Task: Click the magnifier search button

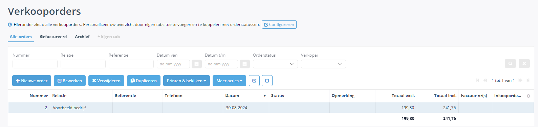Action: (x=510, y=64)
